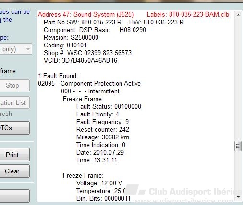Click the scrollbar down arrow
The width and height of the screenshot is (243, 205).
click(x=238, y=197)
